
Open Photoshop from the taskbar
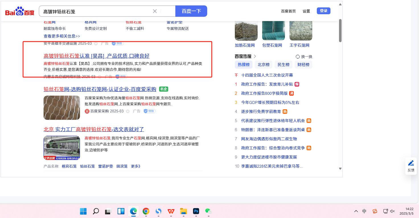pos(196,211)
